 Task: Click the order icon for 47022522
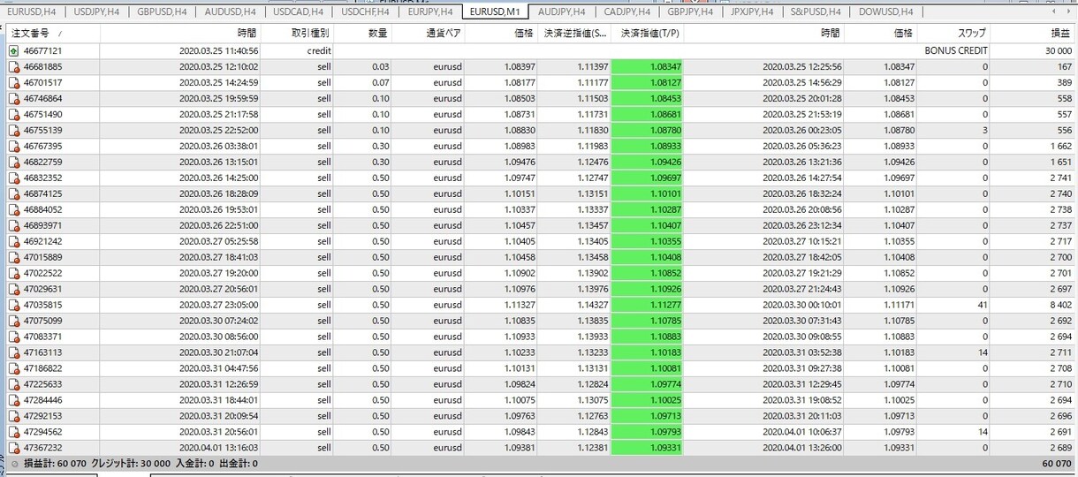point(13,274)
